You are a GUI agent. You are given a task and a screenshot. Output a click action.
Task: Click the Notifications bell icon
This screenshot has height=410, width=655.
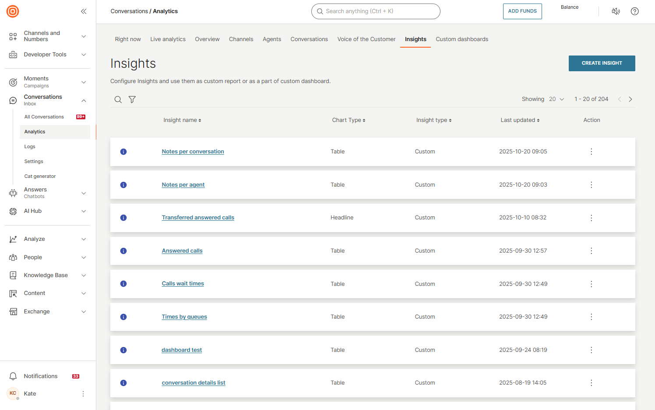13,376
